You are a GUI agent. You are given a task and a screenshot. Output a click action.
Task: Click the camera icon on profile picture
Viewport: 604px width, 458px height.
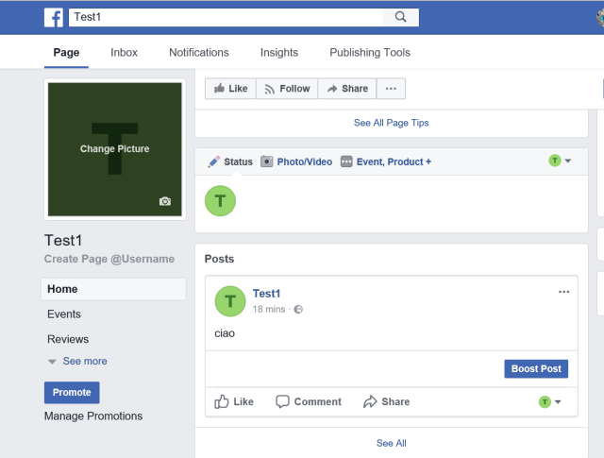tap(165, 201)
